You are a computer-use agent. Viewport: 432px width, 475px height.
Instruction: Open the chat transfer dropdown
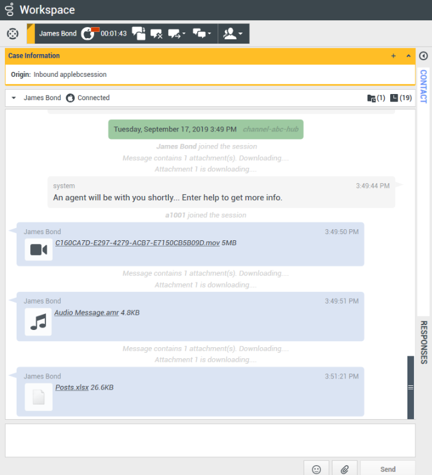coord(177,34)
